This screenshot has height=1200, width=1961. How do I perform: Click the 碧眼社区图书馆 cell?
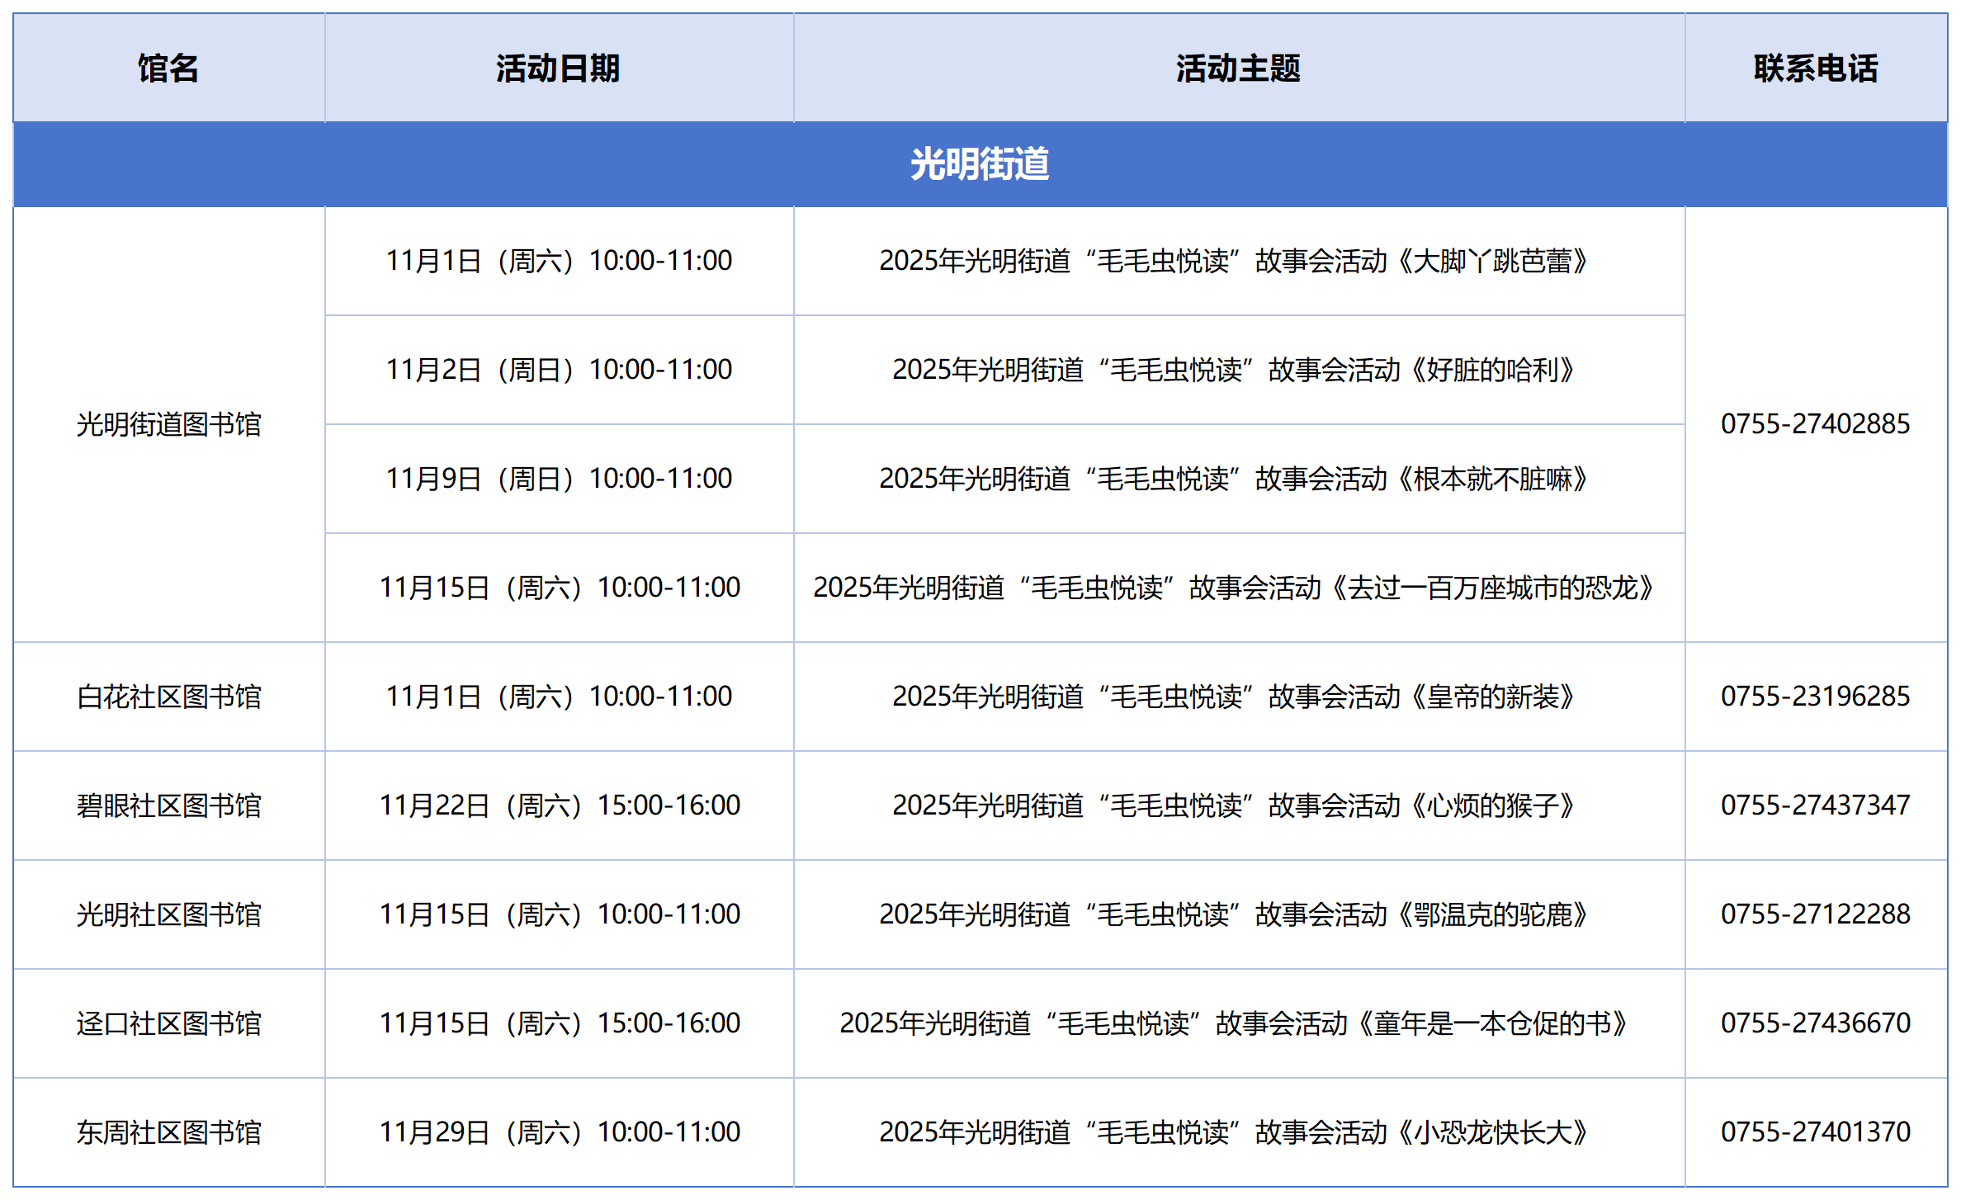(168, 806)
